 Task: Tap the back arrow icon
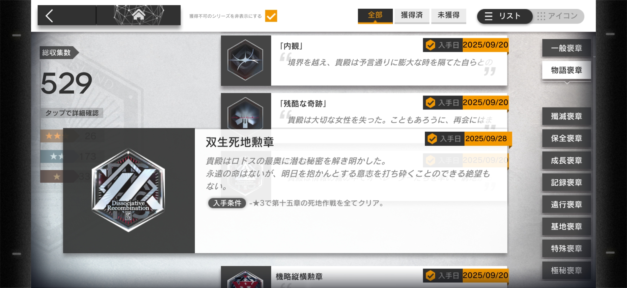coord(50,16)
